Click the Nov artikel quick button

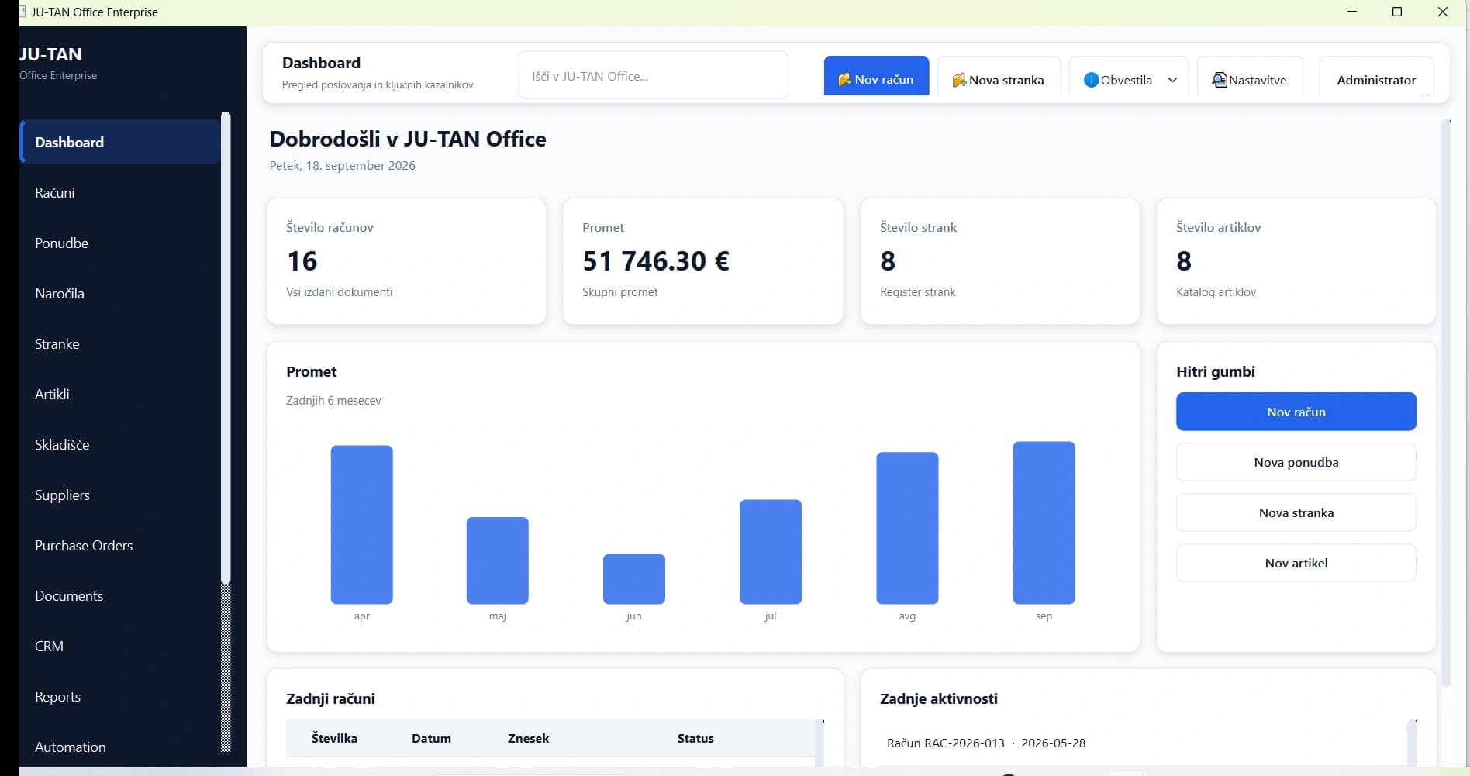(x=1296, y=563)
